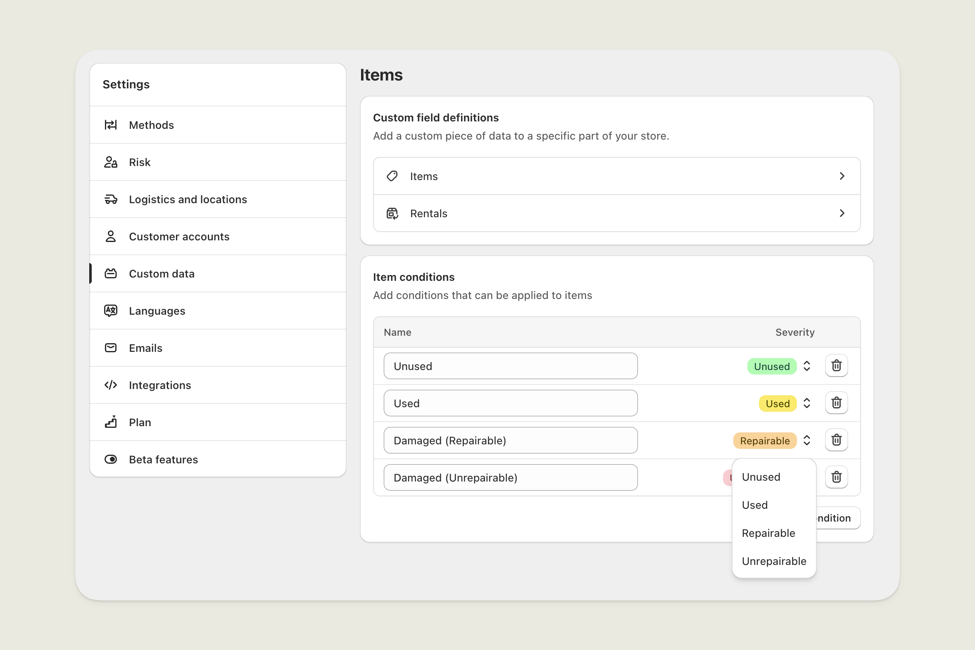The width and height of the screenshot is (975, 650).
Task: Click the Integrations code brackets icon
Action: tap(110, 385)
